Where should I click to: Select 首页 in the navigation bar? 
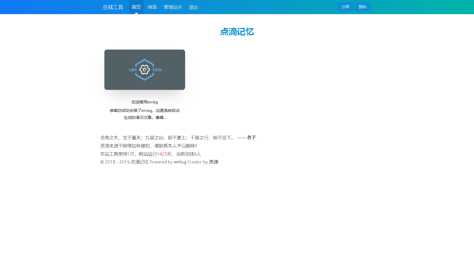tap(136, 7)
